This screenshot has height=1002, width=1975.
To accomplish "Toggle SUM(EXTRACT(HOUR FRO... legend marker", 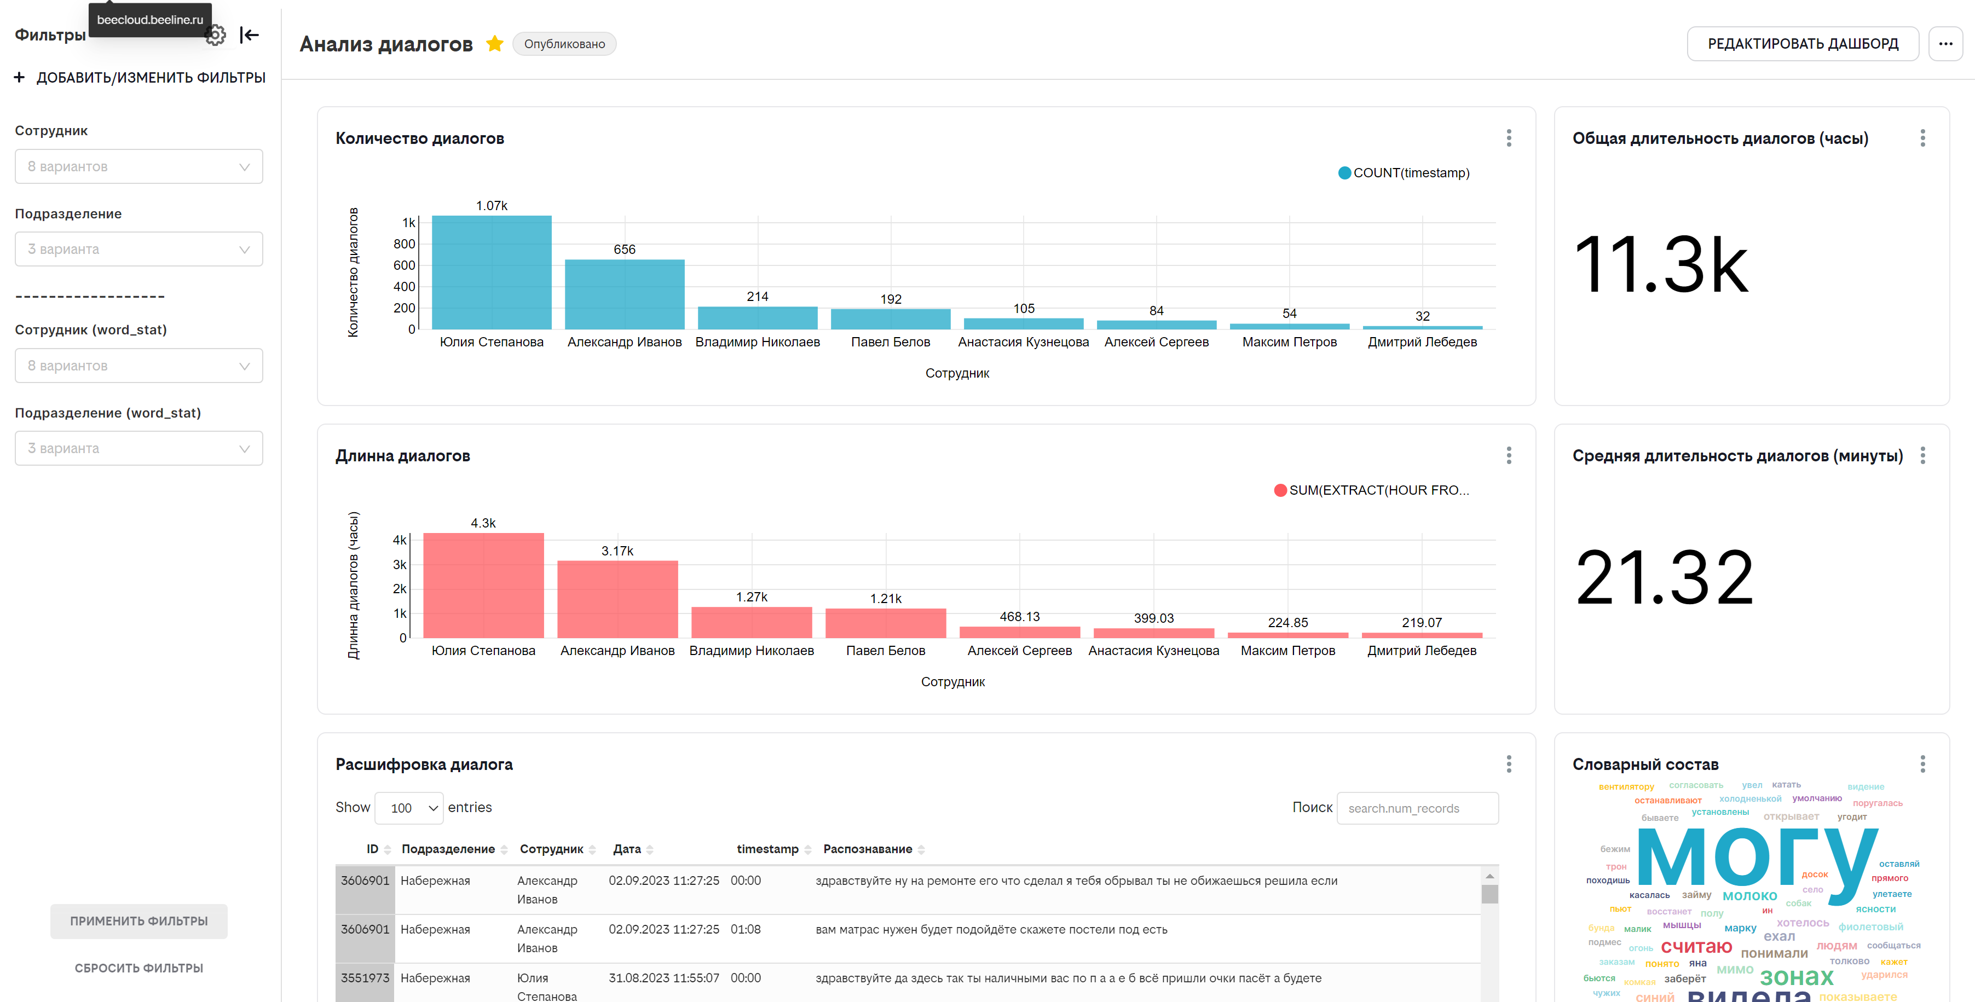I will click(x=1280, y=490).
